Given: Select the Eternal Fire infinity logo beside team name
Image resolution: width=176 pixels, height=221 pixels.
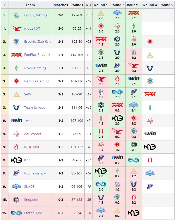Looking at the screenshot, I should (16, 213).
